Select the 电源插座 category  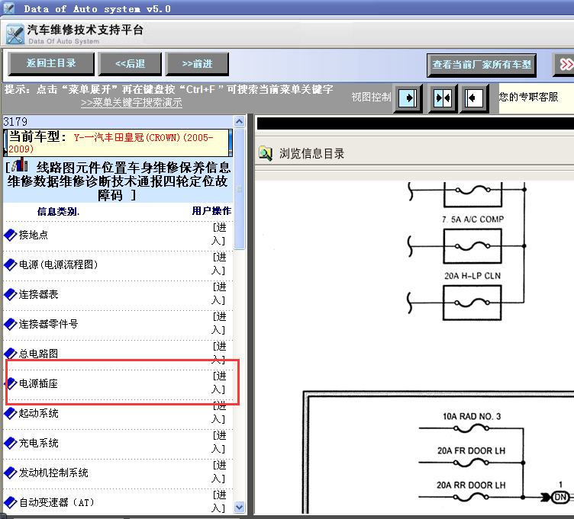(x=38, y=383)
